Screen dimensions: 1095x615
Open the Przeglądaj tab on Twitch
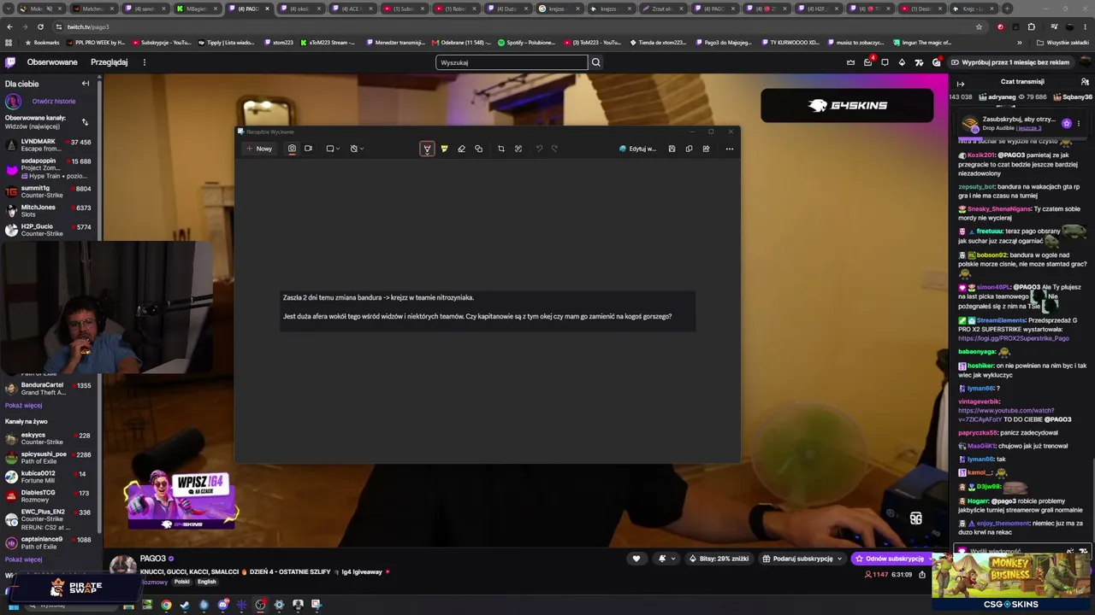[109, 62]
